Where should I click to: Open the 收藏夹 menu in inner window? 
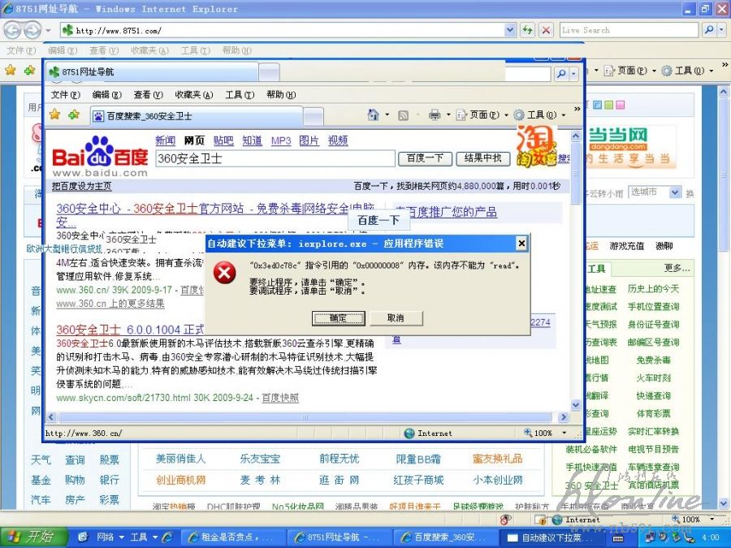193,95
